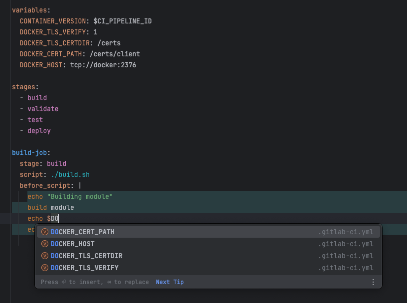
Task: Click /certs value
Action: coord(109,43)
